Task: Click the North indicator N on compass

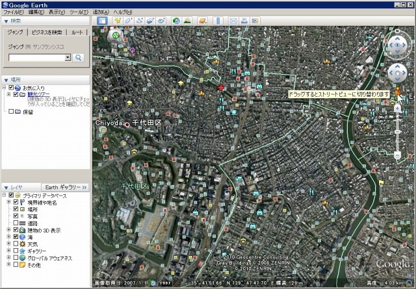Action: [x=397, y=31]
